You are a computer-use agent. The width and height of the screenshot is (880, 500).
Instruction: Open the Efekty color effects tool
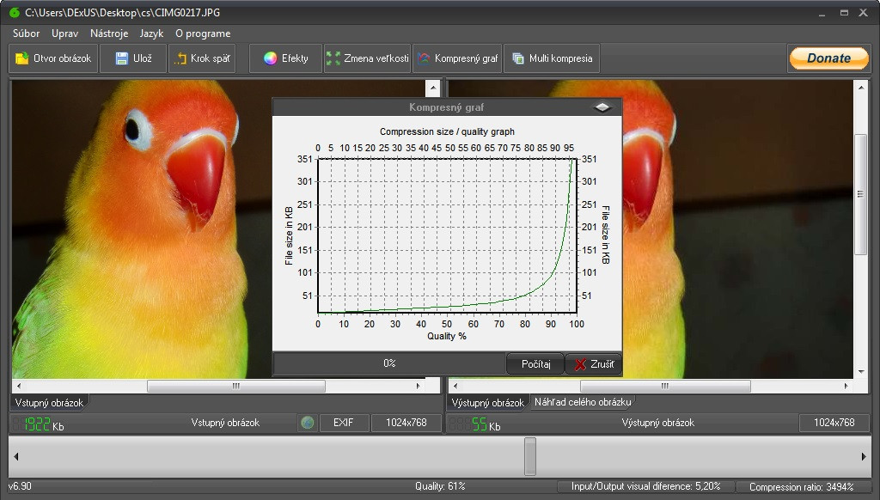(x=285, y=58)
